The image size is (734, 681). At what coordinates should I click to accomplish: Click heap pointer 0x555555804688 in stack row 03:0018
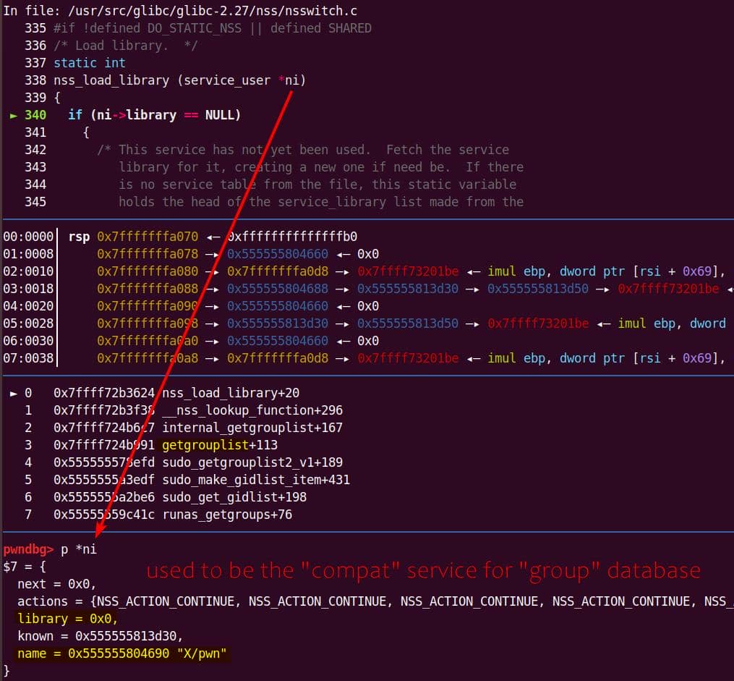point(278,289)
